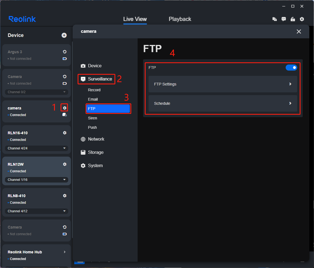Select the Argus 3 device name

pos(15,52)
